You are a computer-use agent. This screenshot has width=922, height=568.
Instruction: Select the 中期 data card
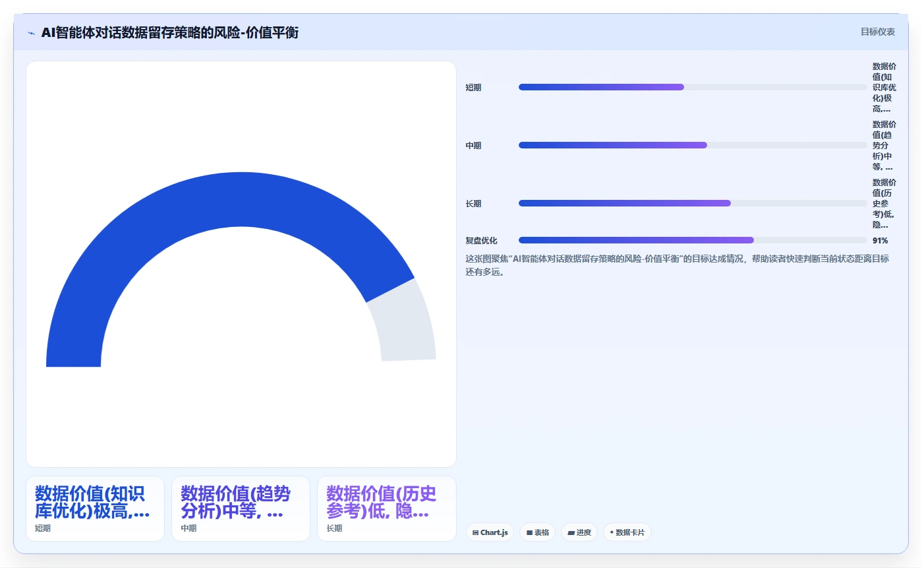coord(241,509)
